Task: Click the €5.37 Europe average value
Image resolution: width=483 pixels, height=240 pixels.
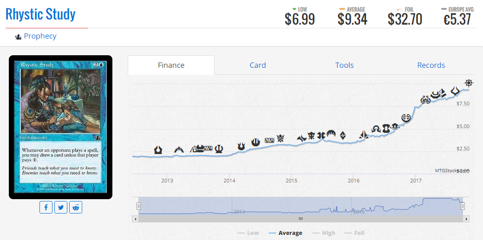Action: (457, 19)
